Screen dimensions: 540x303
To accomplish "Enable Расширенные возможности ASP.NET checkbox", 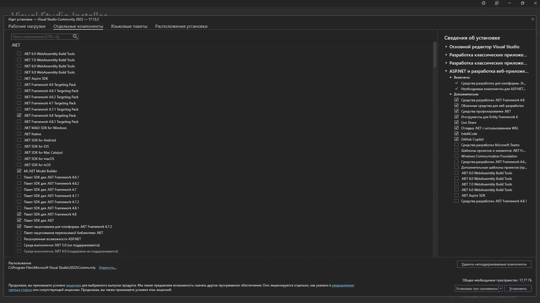I will pyautogui.click(x=19, y=239).
